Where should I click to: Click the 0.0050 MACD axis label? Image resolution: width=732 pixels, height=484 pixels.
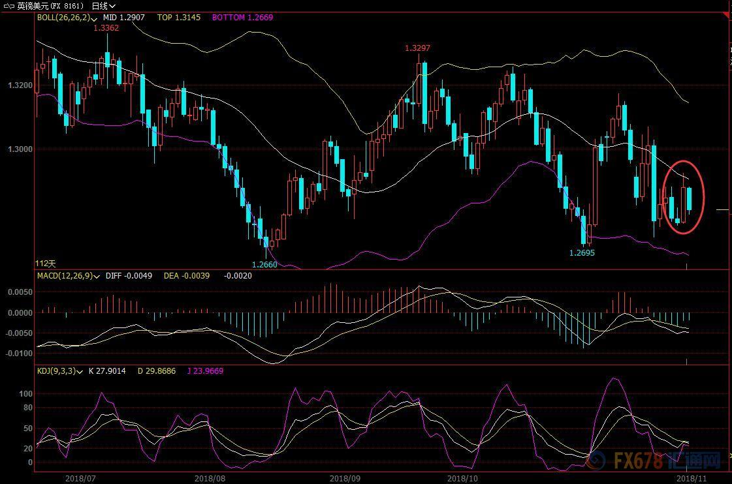[20, 292]
